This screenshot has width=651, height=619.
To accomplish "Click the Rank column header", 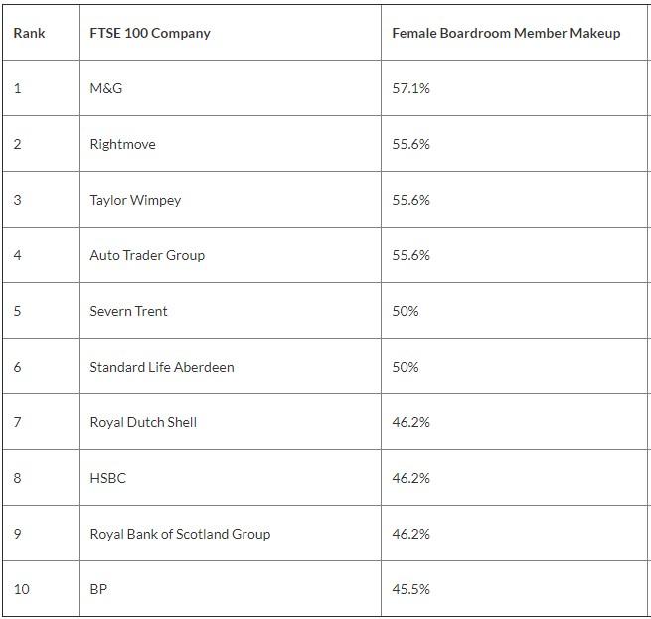I will tap(30, 33).
